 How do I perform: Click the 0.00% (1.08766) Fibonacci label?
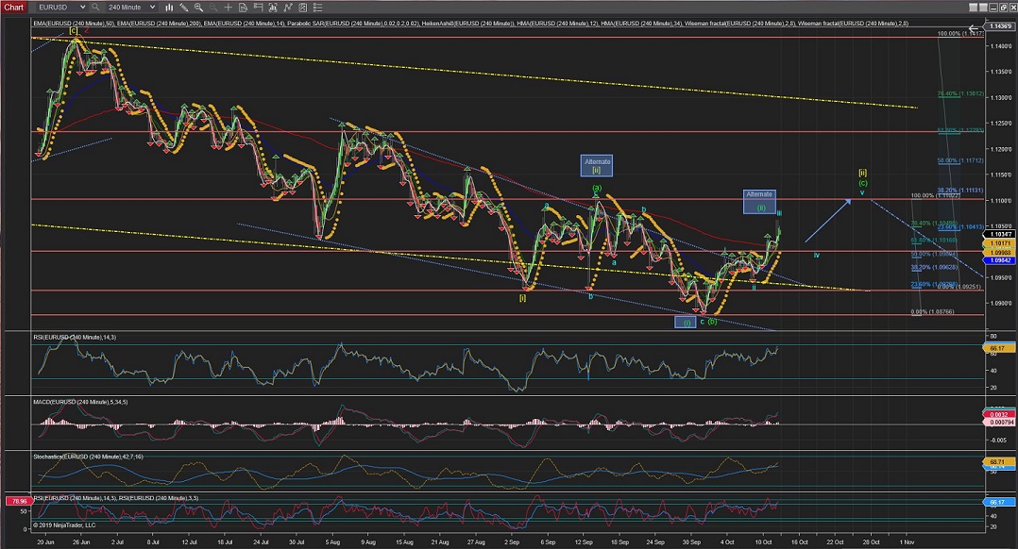point(932,312)
